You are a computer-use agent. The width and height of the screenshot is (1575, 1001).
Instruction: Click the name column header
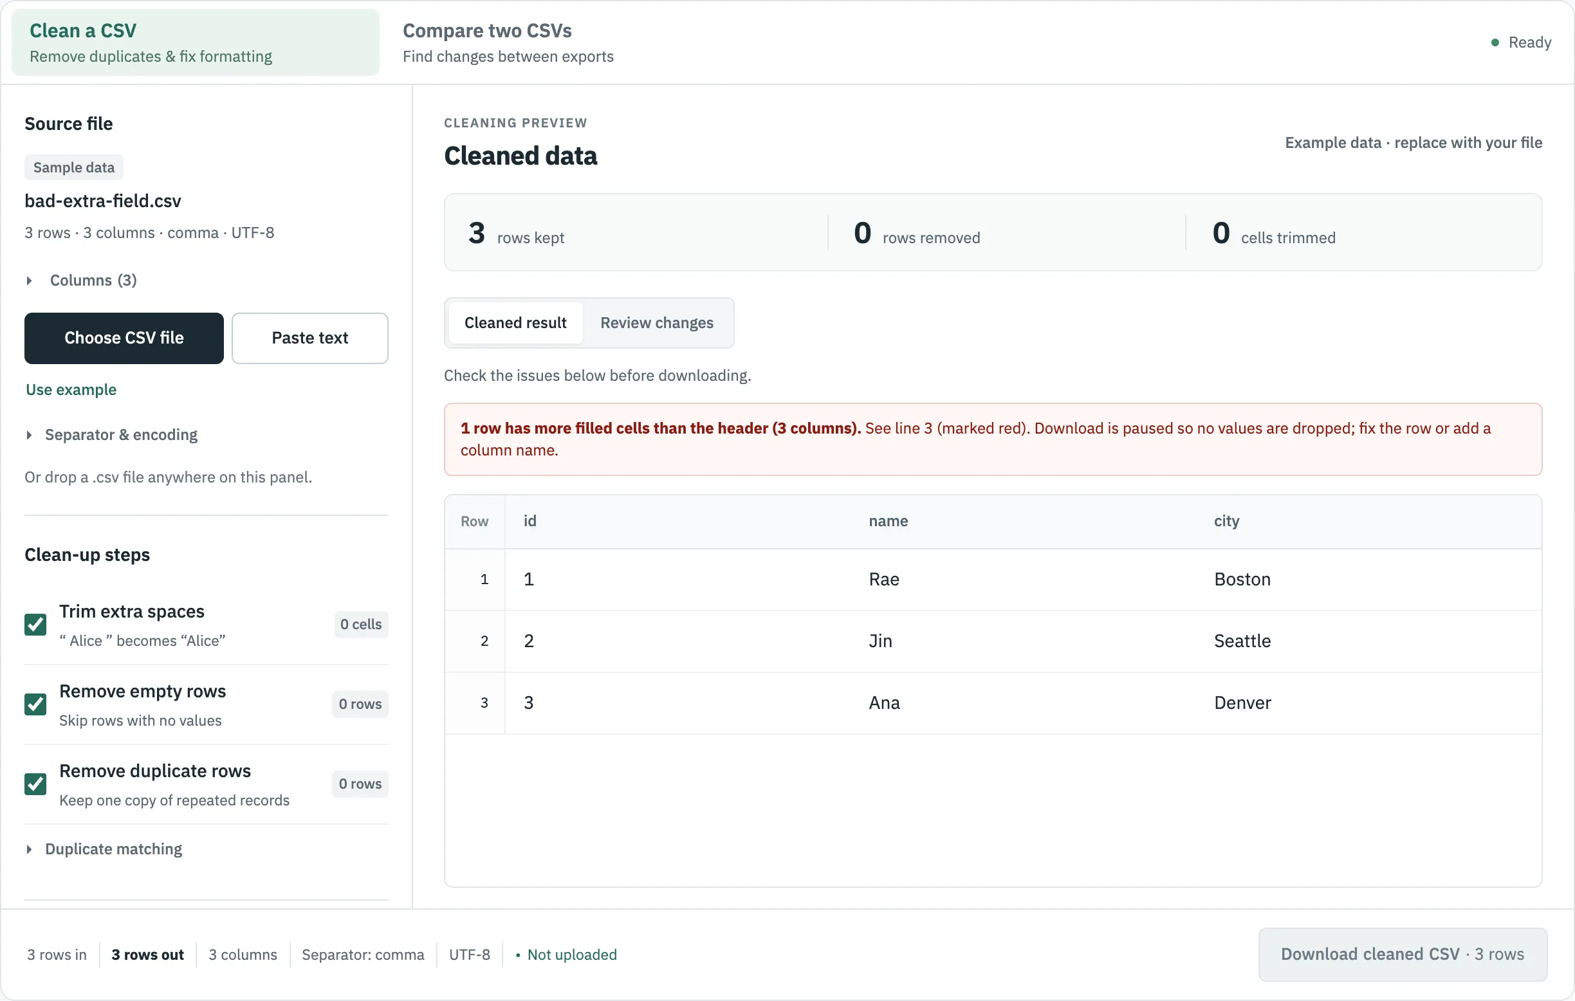pos(1023,521)
